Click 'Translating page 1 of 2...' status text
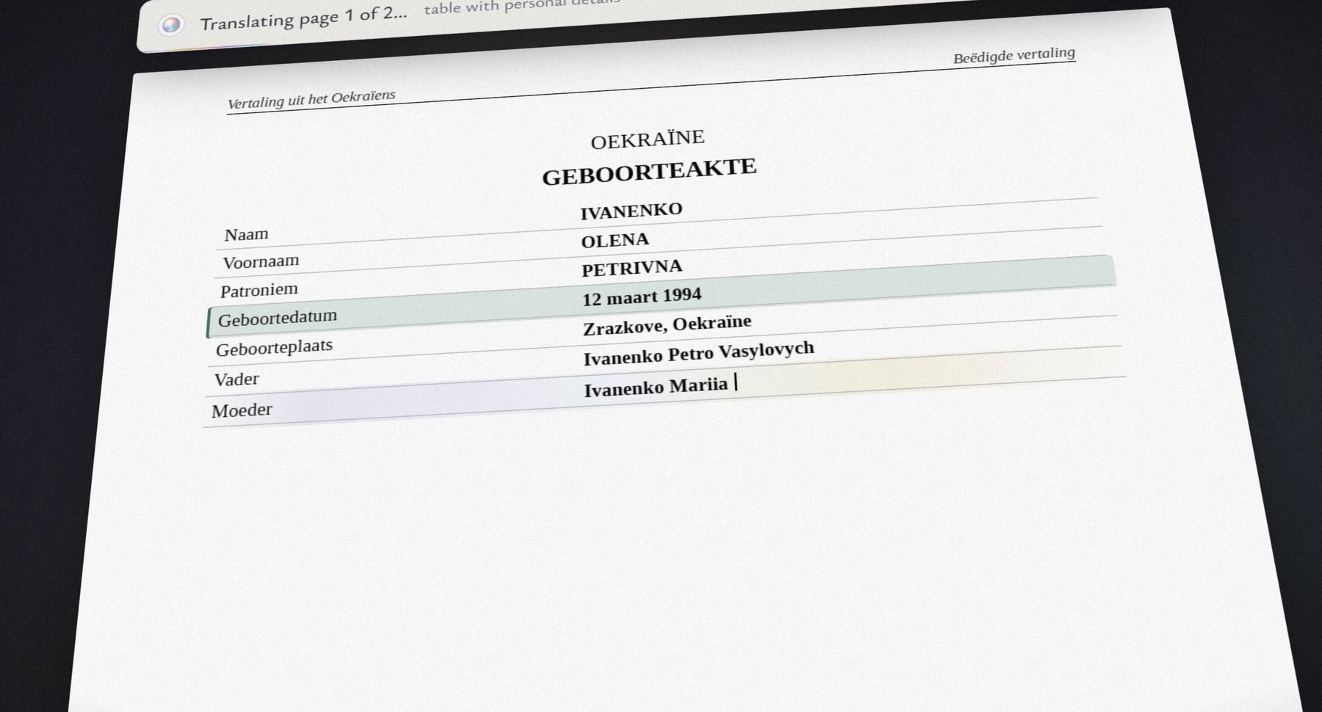This screenshot has width=1322, height=712. [303, 19]
